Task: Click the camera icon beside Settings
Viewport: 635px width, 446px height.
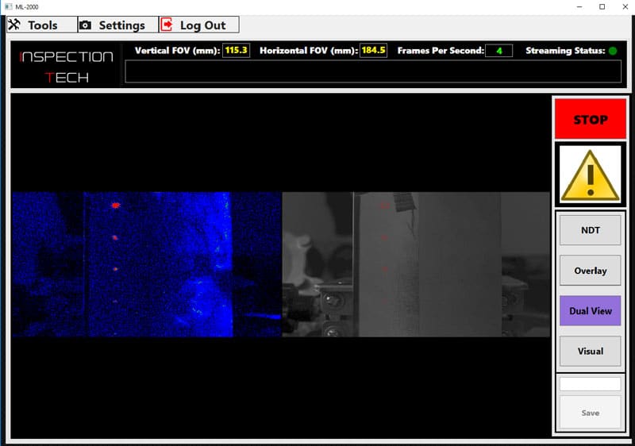Action: coord(85,25)
